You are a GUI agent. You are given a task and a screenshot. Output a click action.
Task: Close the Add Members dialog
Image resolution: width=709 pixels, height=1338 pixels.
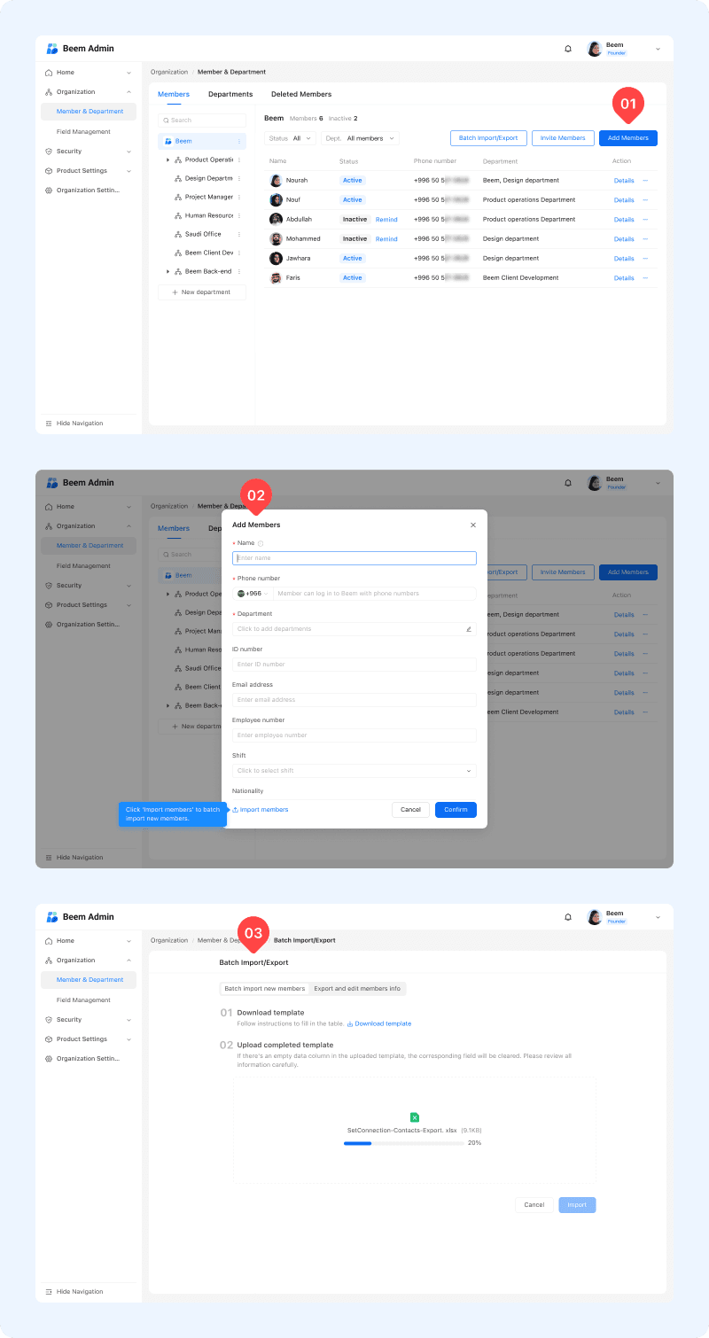(x=472, y=525)
